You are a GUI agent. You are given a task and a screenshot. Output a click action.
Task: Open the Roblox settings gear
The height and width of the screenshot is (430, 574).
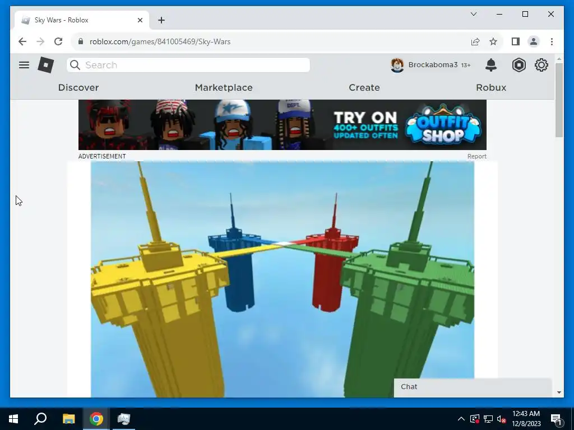541,65
